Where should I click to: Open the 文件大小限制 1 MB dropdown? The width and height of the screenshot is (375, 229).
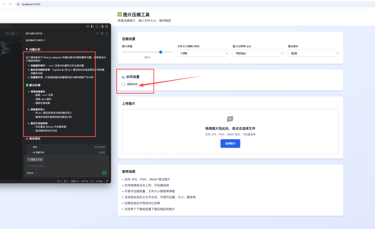tap(202, 53)
